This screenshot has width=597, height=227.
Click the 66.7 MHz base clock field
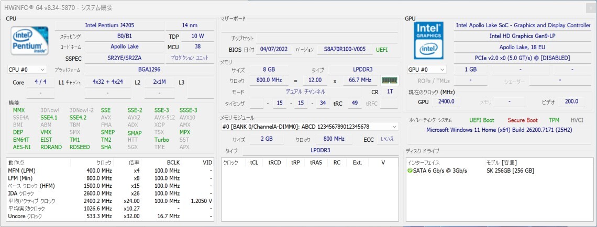[x=361, y=80]
